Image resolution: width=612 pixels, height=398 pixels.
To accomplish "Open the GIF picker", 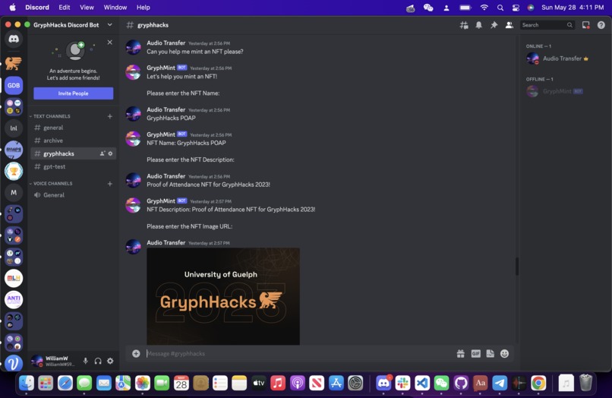I will coord(475,353).
